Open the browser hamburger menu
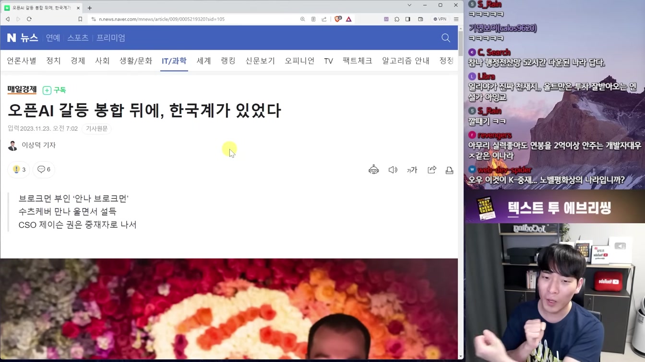The width and height of the screenshot is (645, 362). pos(456,19)
